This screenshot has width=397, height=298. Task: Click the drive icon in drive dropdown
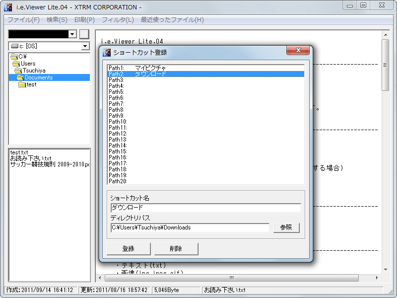click(x=15, y=46)
